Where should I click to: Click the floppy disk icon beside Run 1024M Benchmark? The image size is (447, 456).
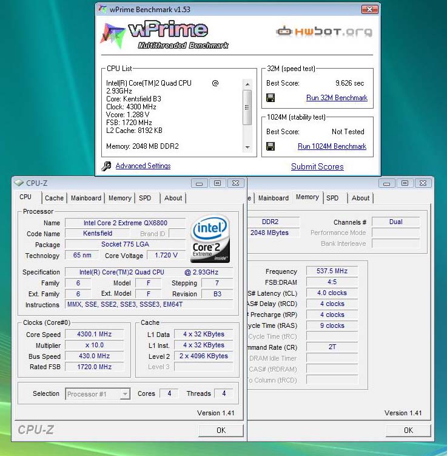271,146
